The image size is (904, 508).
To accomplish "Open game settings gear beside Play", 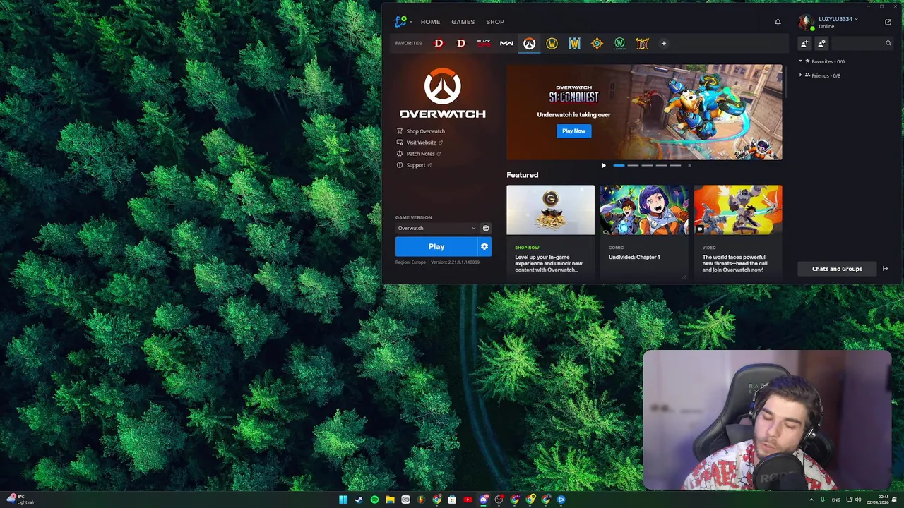I will pyautogui.click(x=484, y=246).
